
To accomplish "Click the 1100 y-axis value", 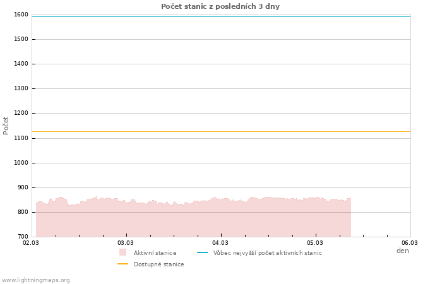I will [x=21, y=138].
